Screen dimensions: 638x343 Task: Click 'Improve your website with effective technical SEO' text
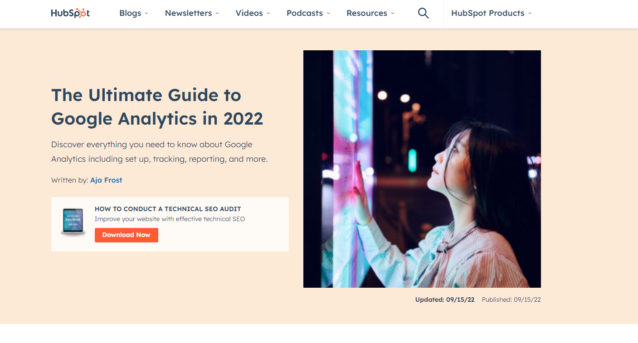pyautogui.click(x=170, y=219)
